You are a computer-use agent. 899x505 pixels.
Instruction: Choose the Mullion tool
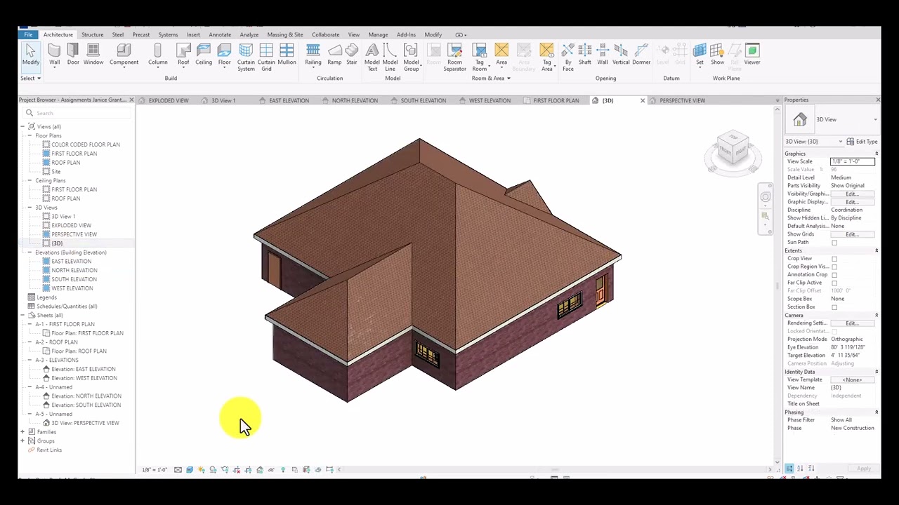click(x=287, y=55)
